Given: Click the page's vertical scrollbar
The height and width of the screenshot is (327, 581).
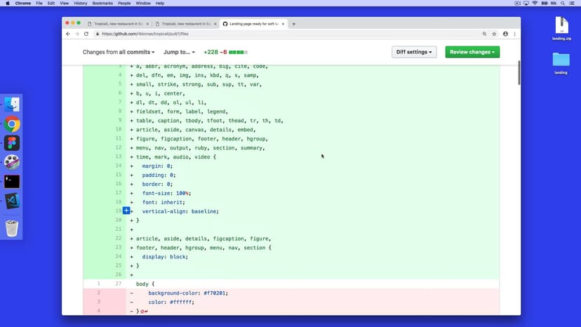Looking at the screenshot, I should pos(519,74).
